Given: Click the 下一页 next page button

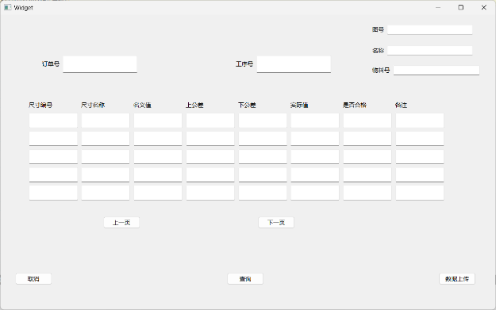Looking at the screenshot, I should [276, 223].
